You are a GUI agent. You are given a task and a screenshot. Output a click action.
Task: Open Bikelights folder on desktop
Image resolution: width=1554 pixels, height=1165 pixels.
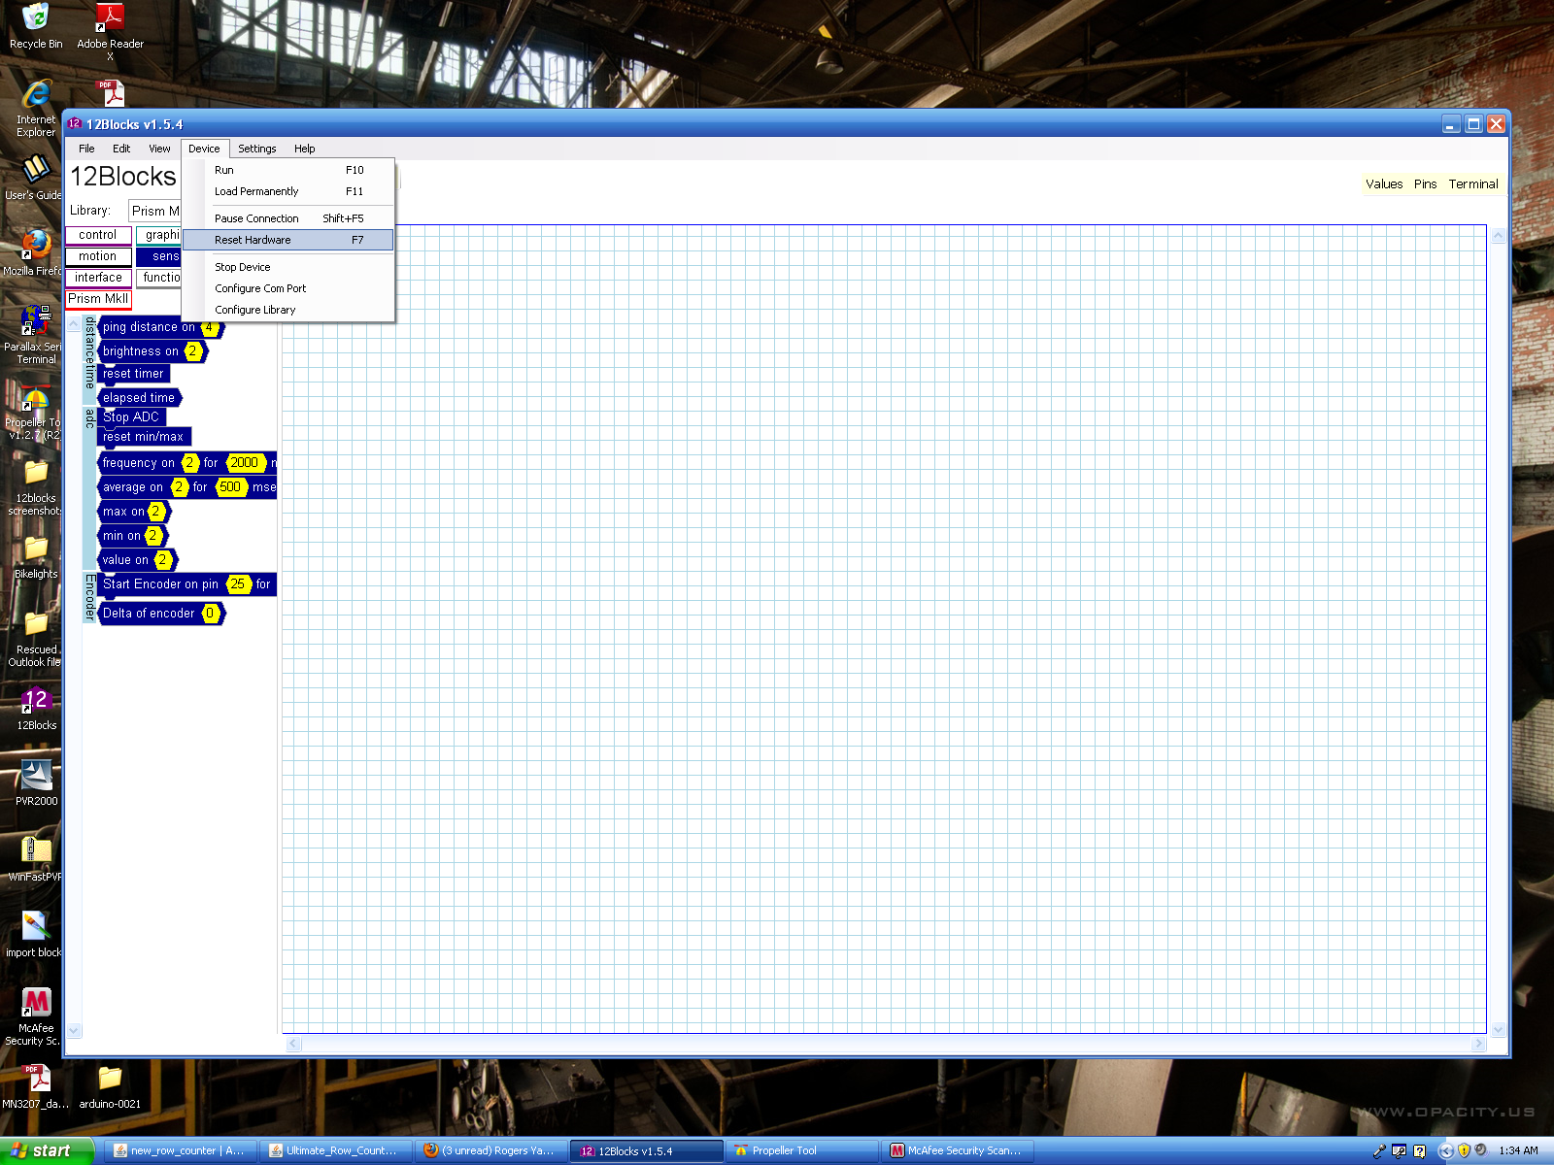36,556
